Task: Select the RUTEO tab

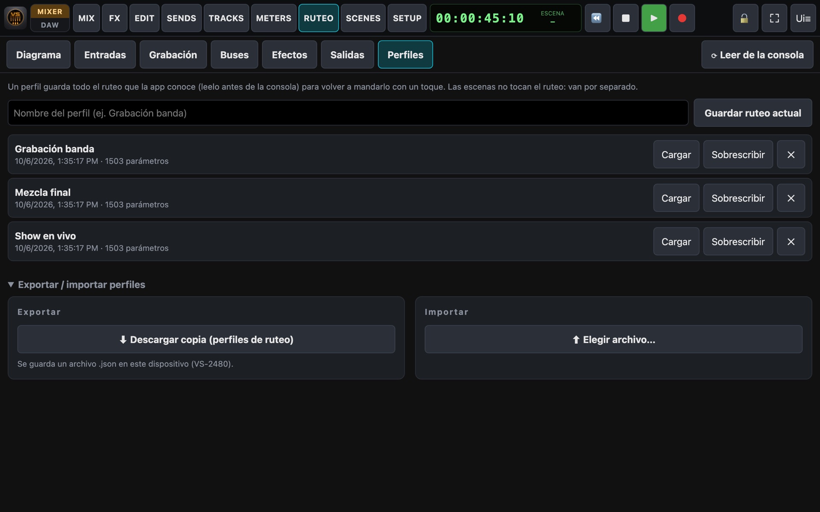Action: (x=319, y=18)
